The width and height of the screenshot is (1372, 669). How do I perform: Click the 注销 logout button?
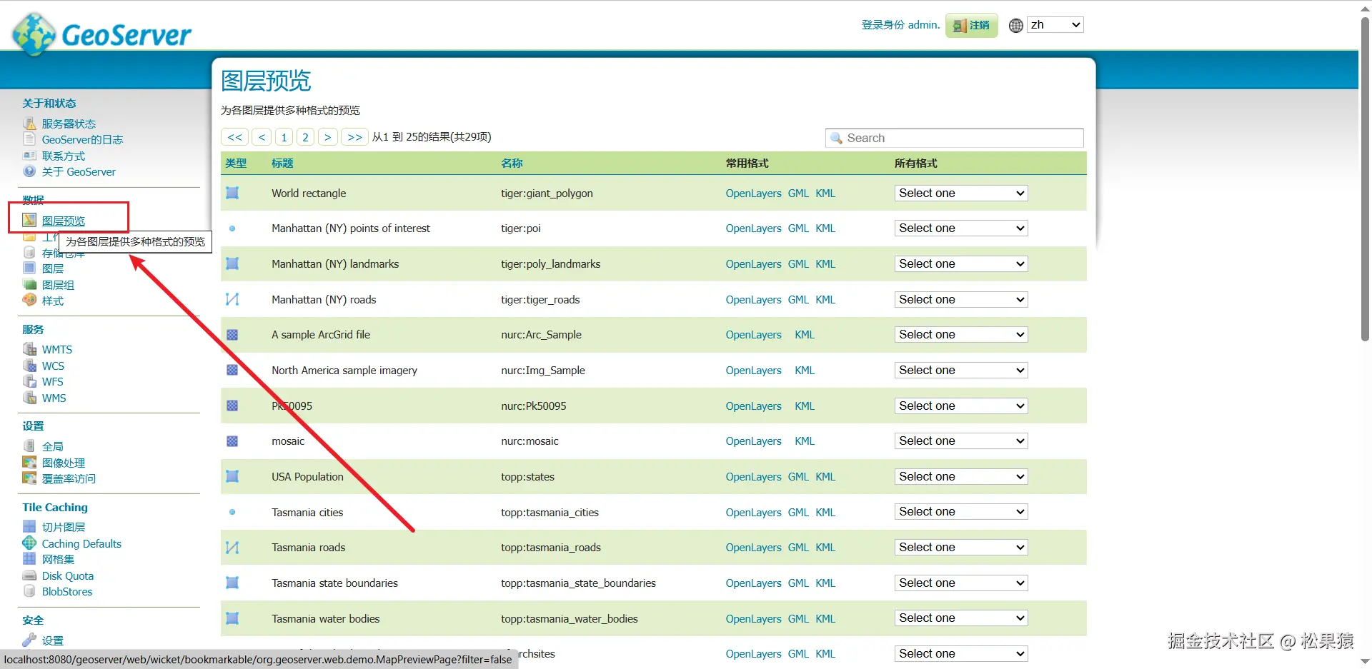point(972,26)
